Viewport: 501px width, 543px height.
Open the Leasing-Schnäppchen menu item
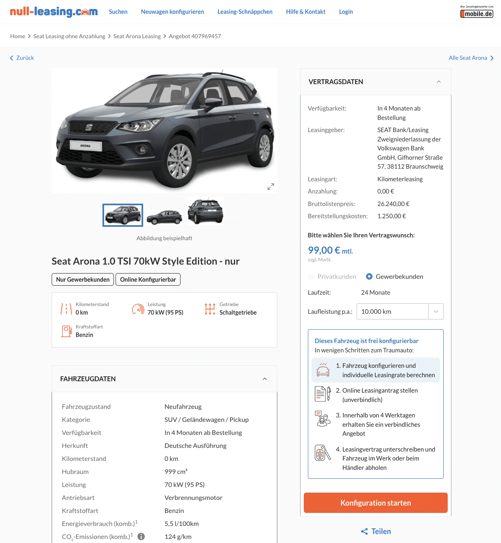pyautogui.click(x=245, y=12)
